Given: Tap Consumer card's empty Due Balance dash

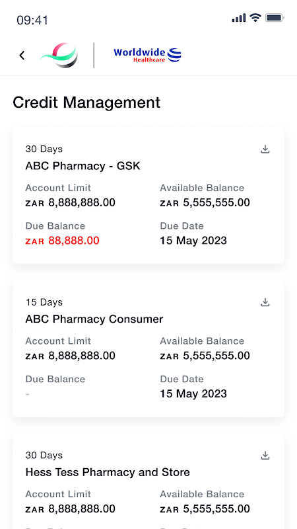Looking at the screenshot, I should pyautogui.click(x=27, y=393).
